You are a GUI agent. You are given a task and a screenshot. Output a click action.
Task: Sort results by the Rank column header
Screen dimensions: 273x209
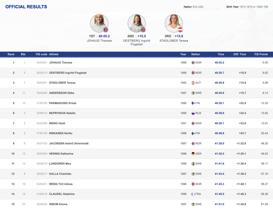pyautogui.click(x=11, y=54)
